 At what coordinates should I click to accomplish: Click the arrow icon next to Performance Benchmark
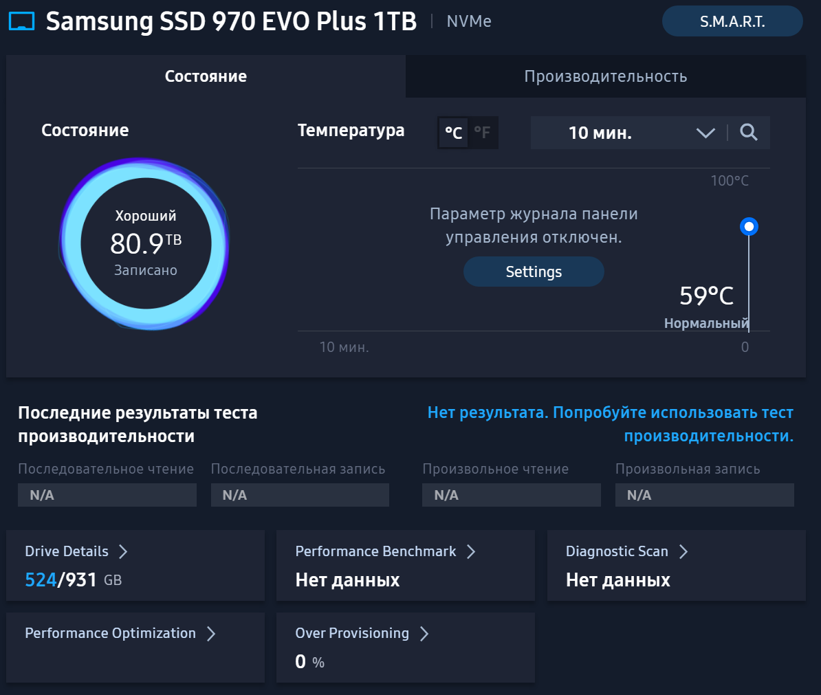point(471,551)
